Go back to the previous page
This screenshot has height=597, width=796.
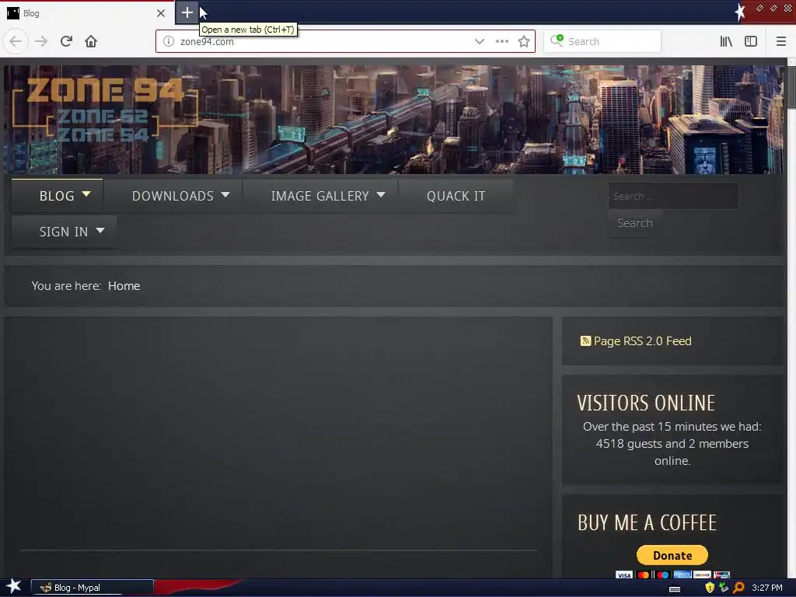tap(16, 41)
